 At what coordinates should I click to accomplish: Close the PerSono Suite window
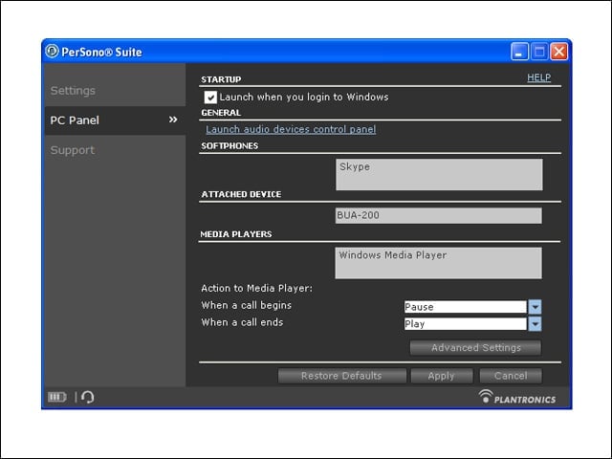[558, 52]
